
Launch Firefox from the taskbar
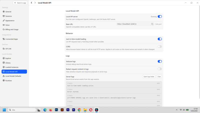pos(51,110)
